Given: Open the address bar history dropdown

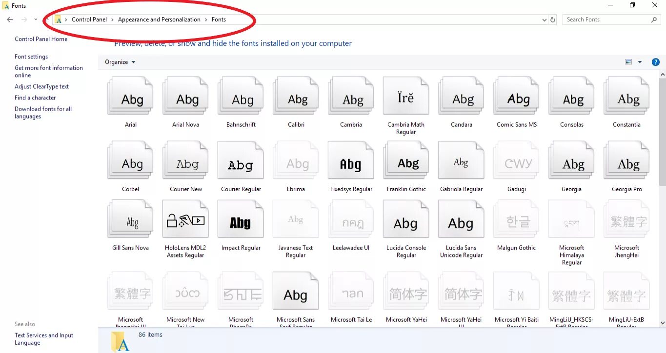Looking at the screenshot, I should pos(545,20).
